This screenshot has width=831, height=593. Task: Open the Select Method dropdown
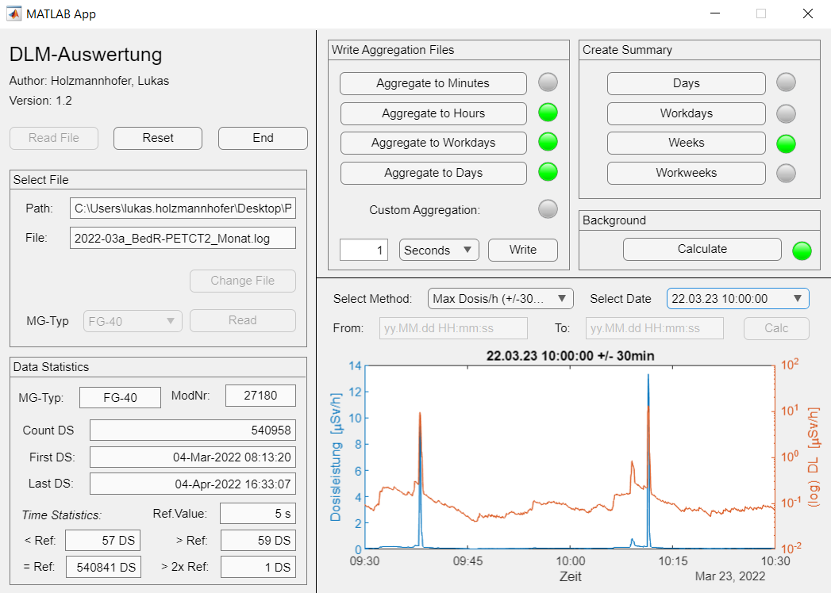pos(500,299)
